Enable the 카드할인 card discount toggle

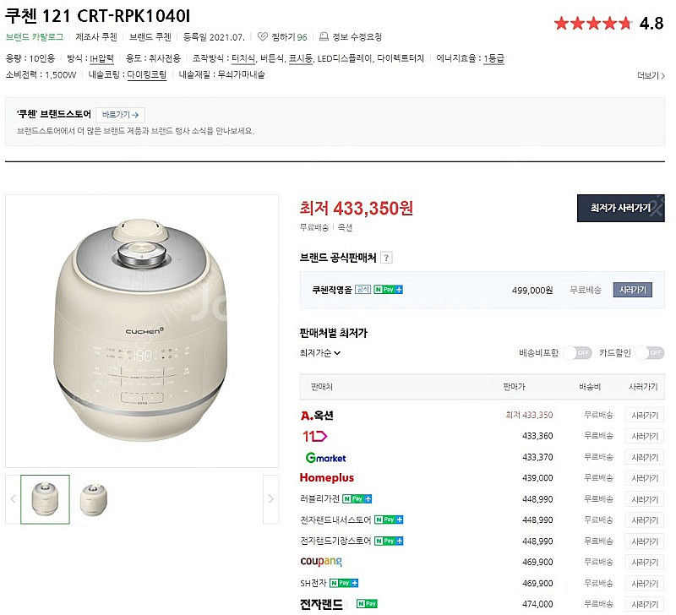pyautogui.click(x=651, y=351)
